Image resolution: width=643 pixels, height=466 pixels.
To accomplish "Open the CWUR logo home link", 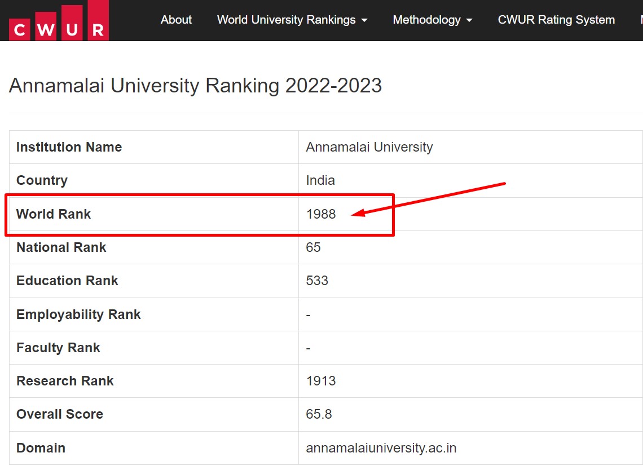I will (59, 20).
